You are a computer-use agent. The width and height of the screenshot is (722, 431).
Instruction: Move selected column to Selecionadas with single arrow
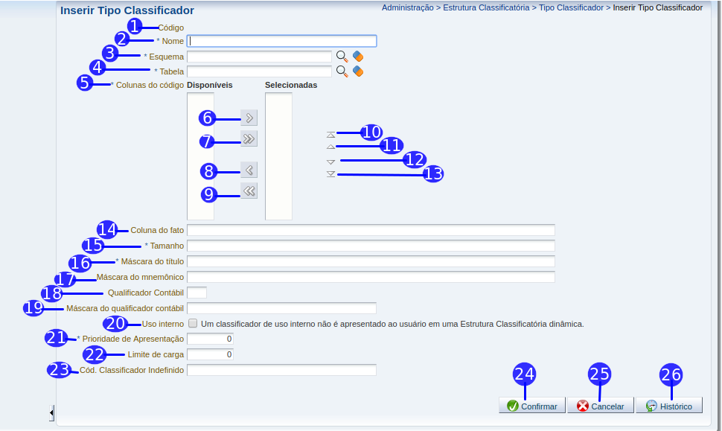249,118
